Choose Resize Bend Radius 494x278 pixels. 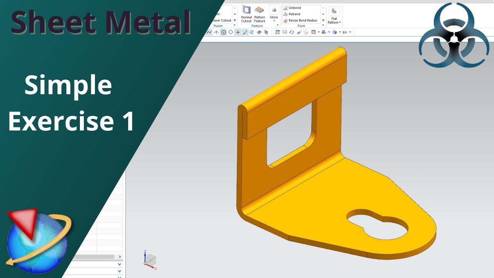(x=300, y=20)
